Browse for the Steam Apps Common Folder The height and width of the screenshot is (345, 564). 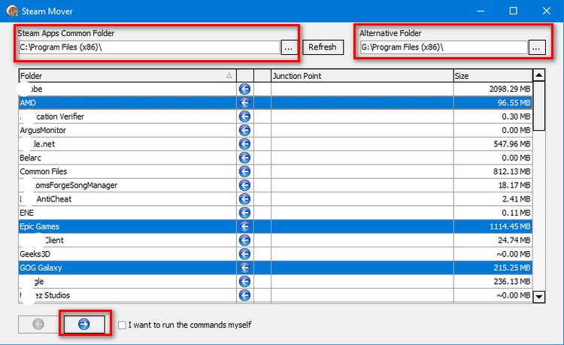[289, 47]
